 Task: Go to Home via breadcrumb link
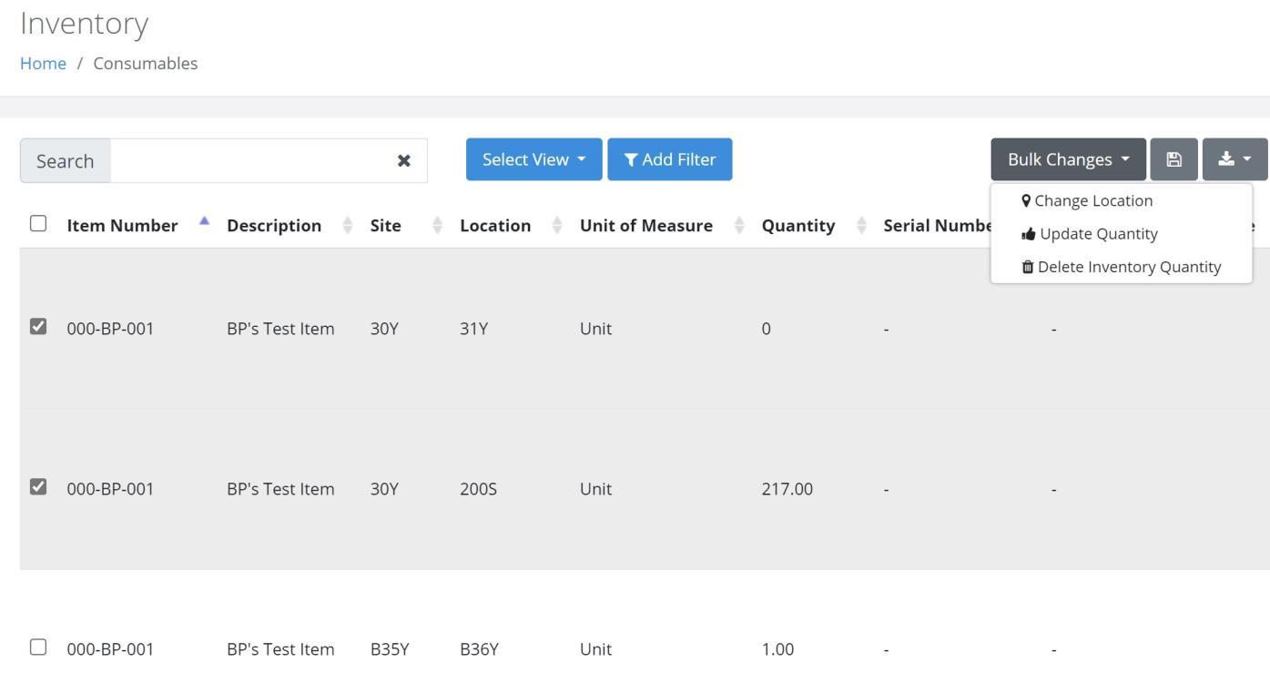tap(43, 63)
